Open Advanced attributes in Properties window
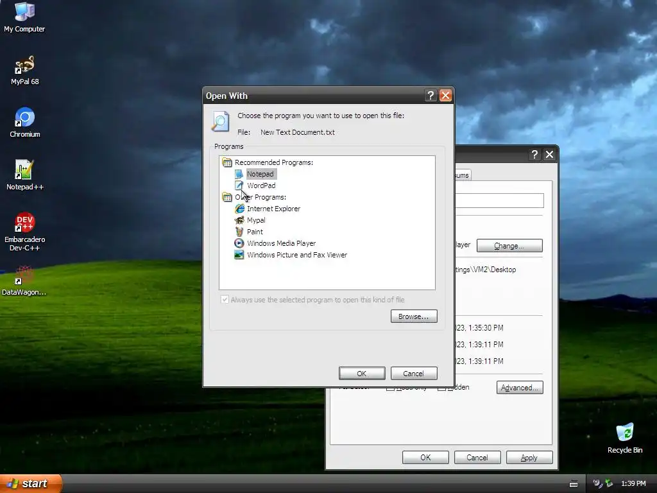This screenshot has width=657, height=493. pyautogui.click(x=520, y=387)
